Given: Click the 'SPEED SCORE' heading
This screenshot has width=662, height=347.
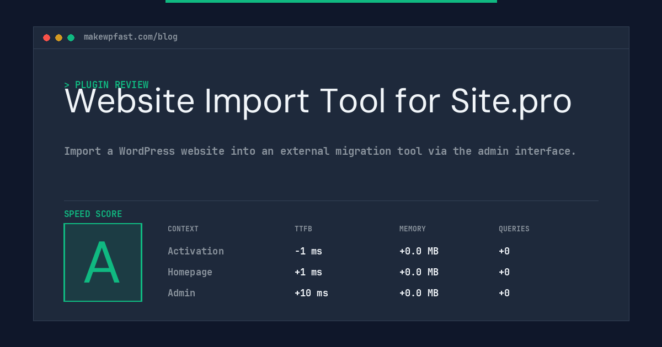Looking at the screenshot, I should [x=93, y=214].
